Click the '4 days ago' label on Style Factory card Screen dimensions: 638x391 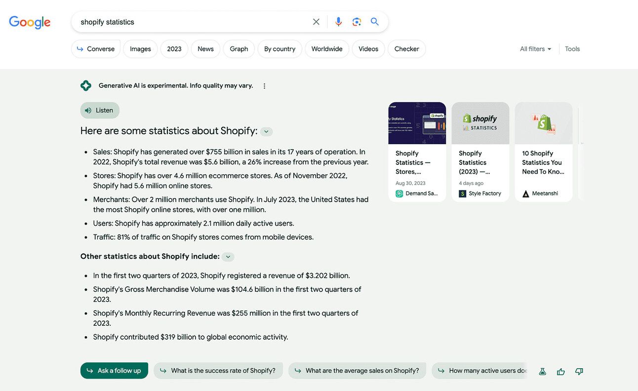point(471,183)
